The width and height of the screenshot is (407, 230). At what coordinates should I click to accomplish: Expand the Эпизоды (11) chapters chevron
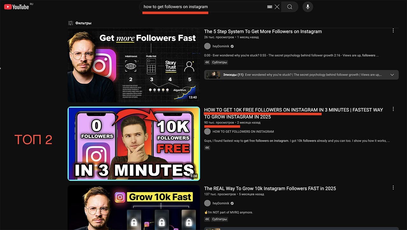pyautogui.click(x=392, y=75)
